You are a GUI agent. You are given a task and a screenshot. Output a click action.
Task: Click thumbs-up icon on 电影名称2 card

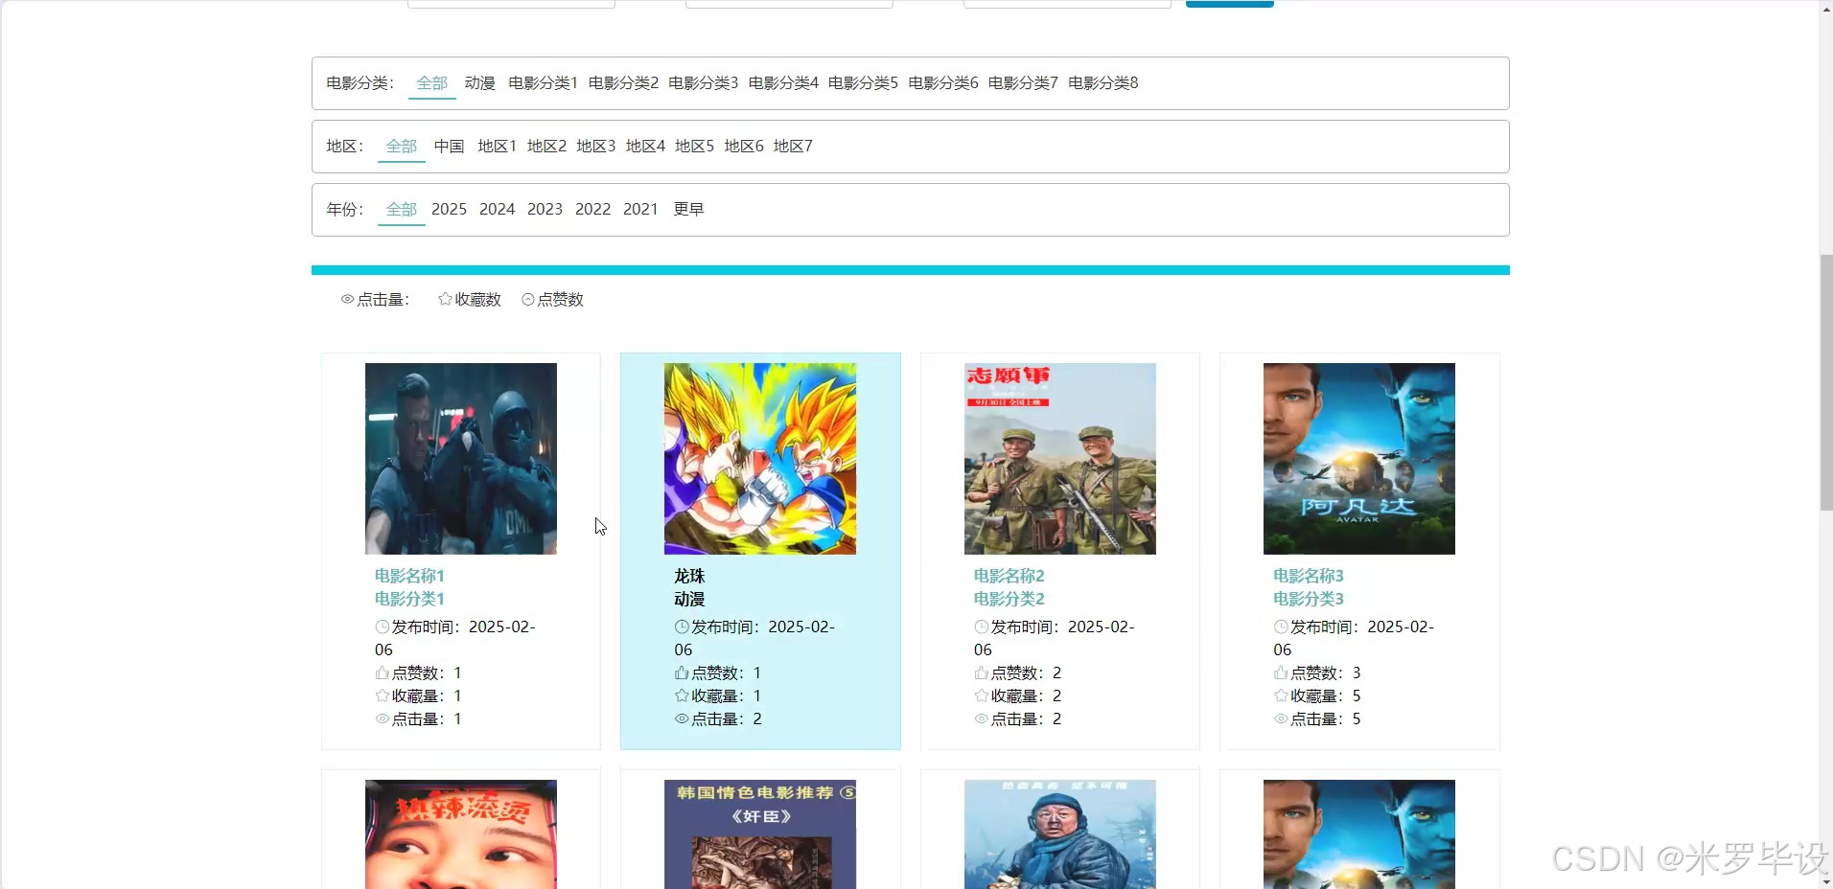pyautogui.click(x=982, y=673)
